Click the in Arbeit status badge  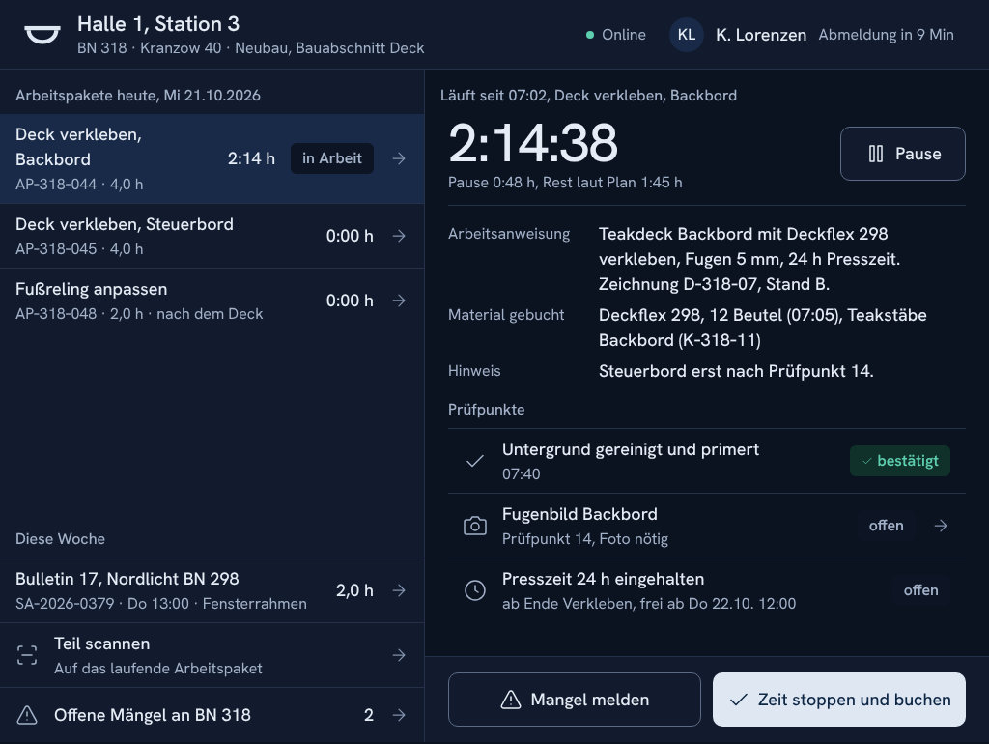point(332,158)
